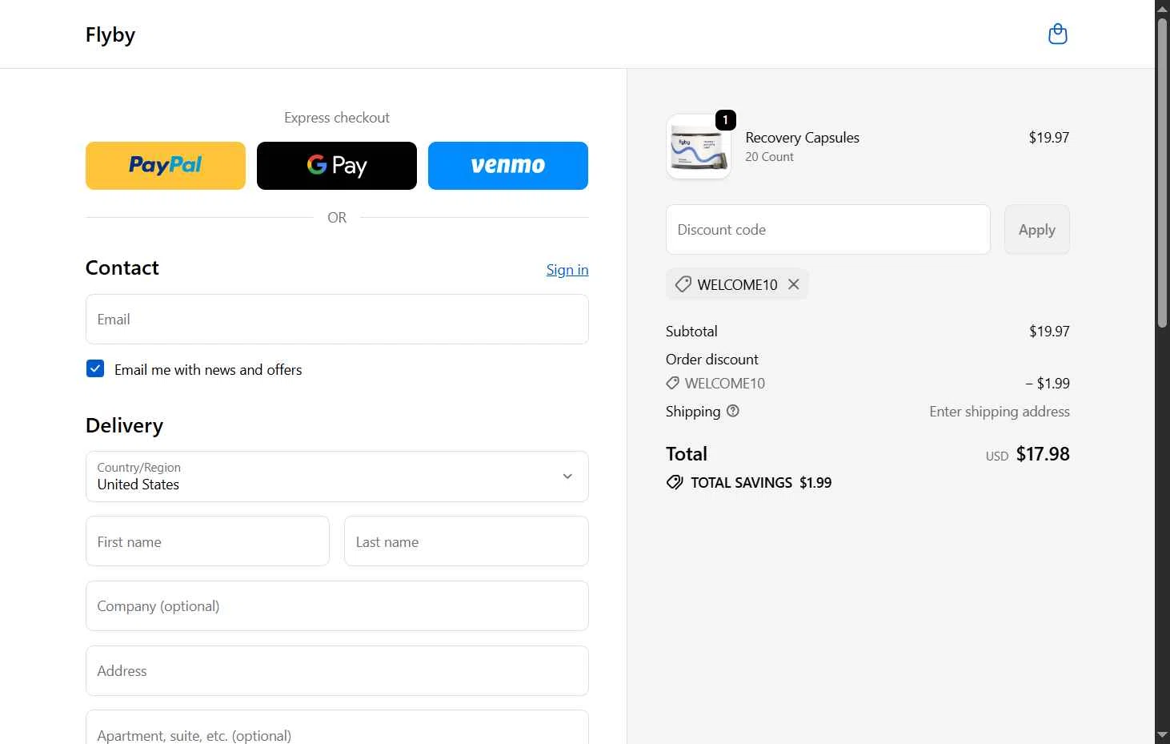Focus the Apartment, suite, etc. field
1170x744 pixels.
click(337, 729)
